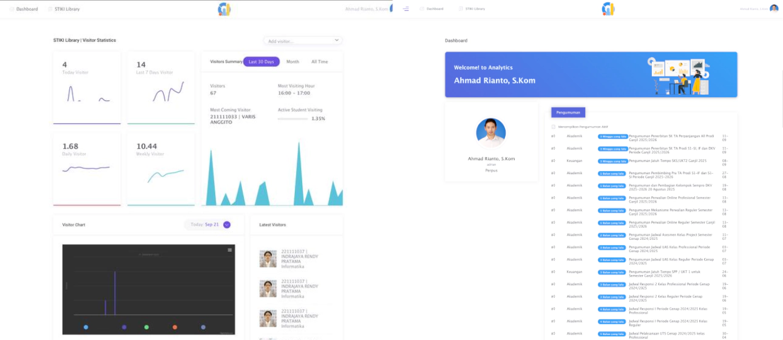783x340 pixels.
Task: Click the Pengumuman button
Action: pyautogui.click(x=568, y=112)
